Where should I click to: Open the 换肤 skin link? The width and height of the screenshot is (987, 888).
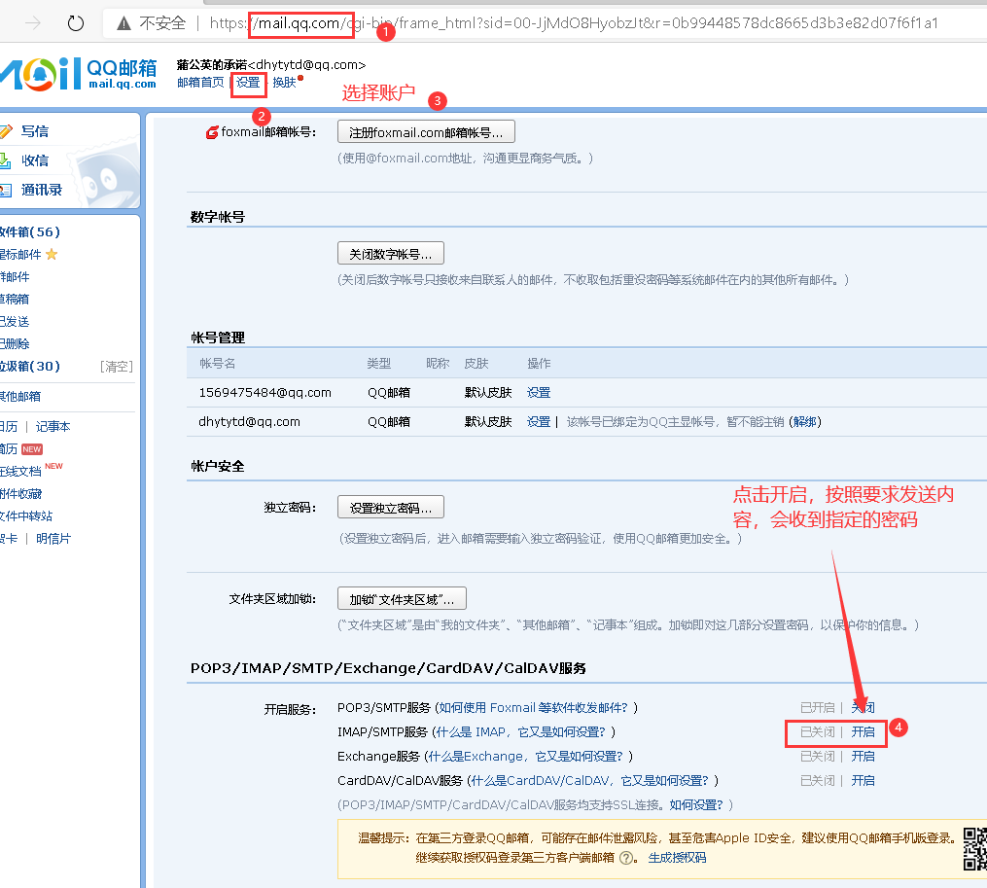coord(285,83)
